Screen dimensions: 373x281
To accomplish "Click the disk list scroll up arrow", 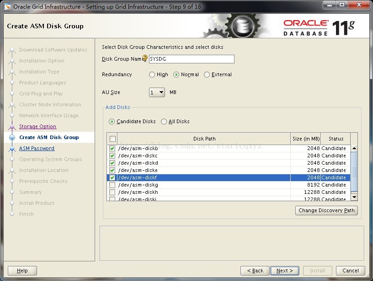I will coord(354,148).
